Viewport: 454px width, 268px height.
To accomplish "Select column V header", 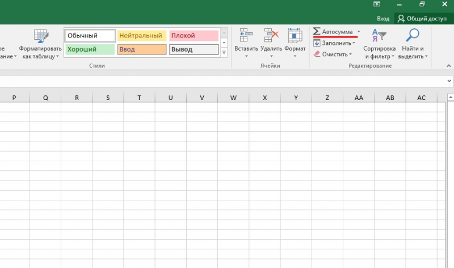I will [202, 98].
